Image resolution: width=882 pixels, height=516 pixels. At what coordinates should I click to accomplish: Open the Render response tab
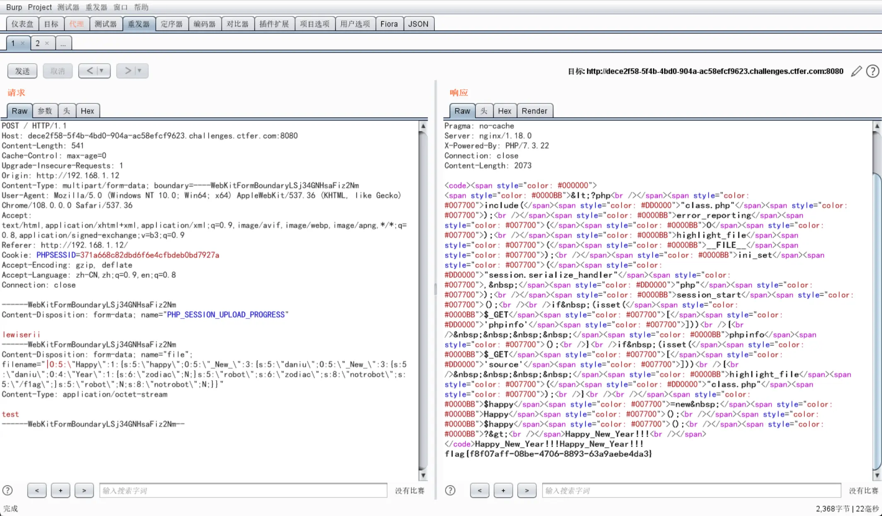coord(534,111)
